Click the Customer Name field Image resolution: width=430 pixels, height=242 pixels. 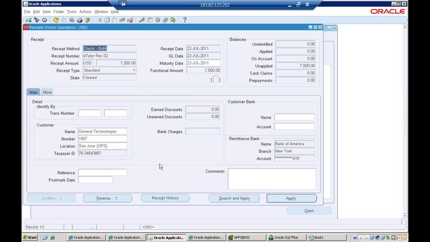click(x=102, y=131)
